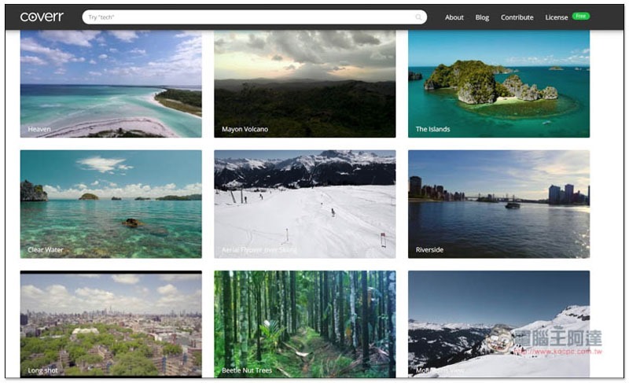Click the Riverside title caption

(429, 250)
